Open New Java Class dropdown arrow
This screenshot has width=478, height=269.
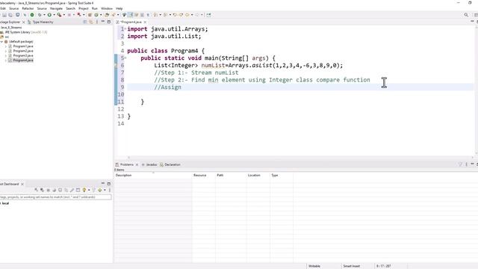pos(101,15)
